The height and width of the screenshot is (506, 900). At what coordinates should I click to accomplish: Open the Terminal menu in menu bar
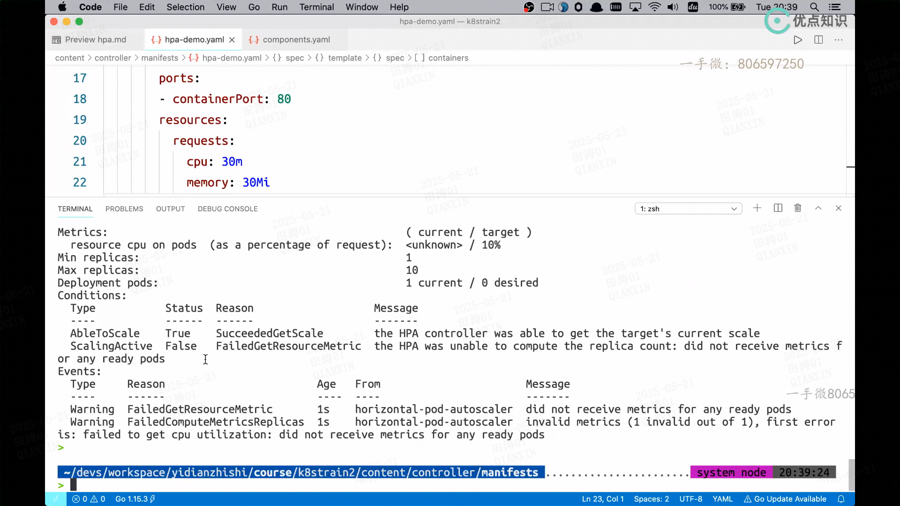(x=316, y=7)
